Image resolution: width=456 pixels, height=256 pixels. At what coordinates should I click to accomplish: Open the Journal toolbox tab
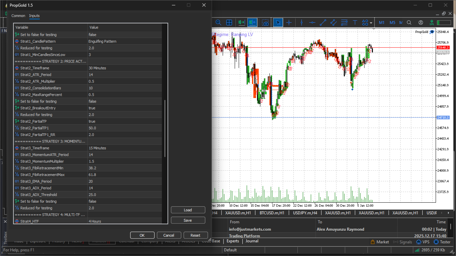pos(252,241)
